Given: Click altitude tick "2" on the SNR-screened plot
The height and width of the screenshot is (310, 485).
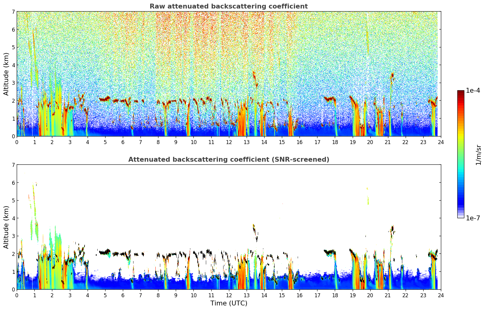Looking at the screenshot, I should tap(13, 254).
